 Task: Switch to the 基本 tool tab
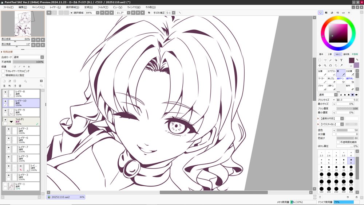click(321, 54)
